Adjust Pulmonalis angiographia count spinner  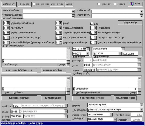pyautogui.click(x=8, y=23)
